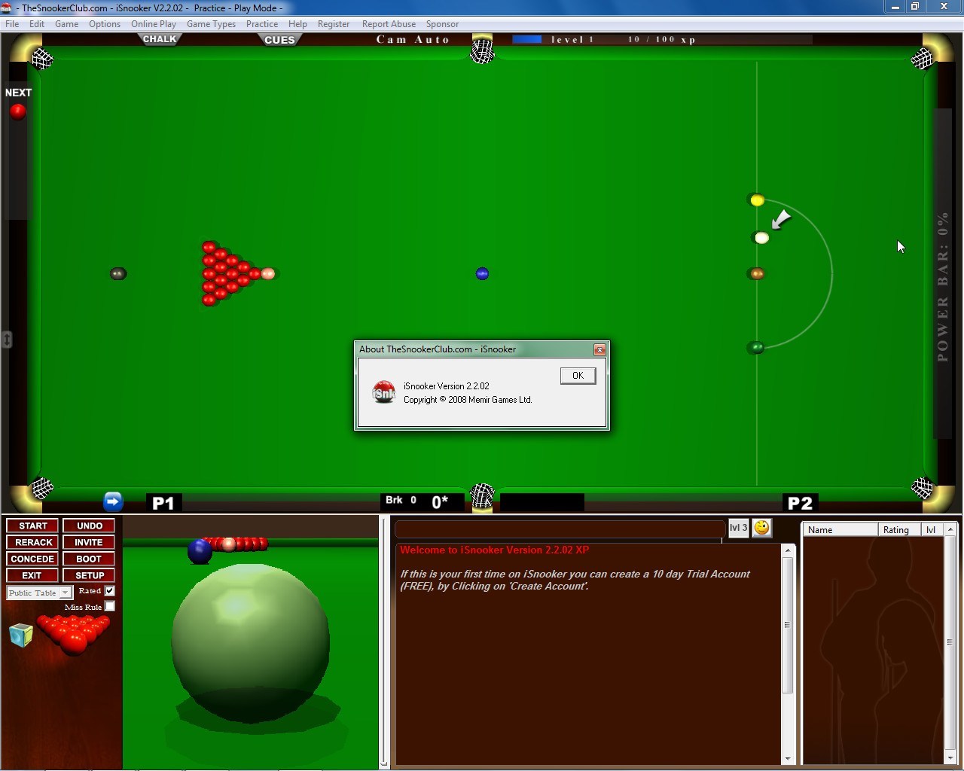The height and width of the screenshot is (771, 964).
Task: Click the P2 player label
Action: click(x=800, y=503)
